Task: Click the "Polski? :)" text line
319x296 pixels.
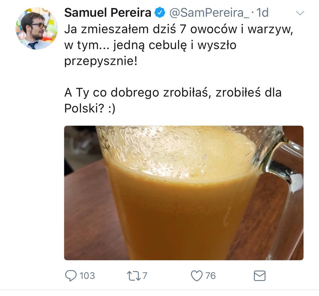Action: pyautogui.click(x=90, y=108)
